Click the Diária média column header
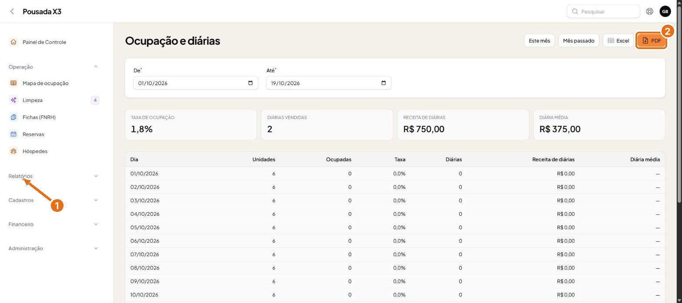 645,159
